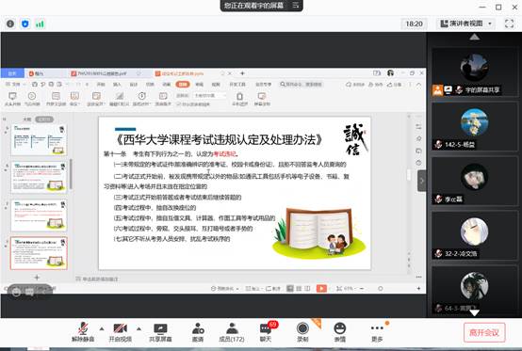This screenshot has width=522, height=351.
Task: Click the blue security shield icon
Action: click(25, 24)
